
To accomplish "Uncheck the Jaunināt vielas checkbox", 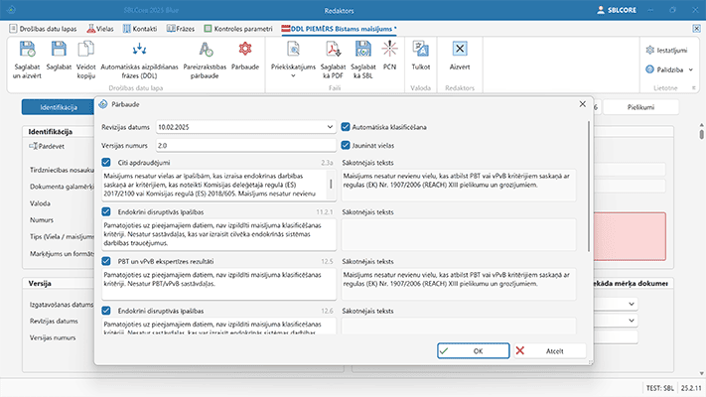I will (346, 145).
